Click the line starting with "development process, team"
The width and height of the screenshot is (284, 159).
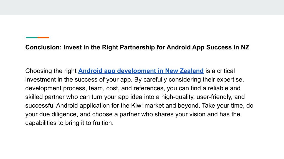tap(133, 88)
